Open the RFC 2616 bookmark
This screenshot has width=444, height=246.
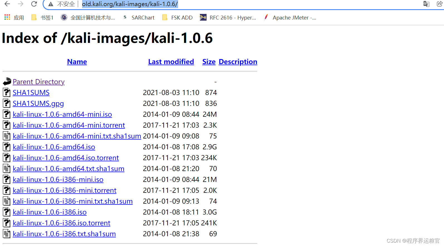point(228,18)
